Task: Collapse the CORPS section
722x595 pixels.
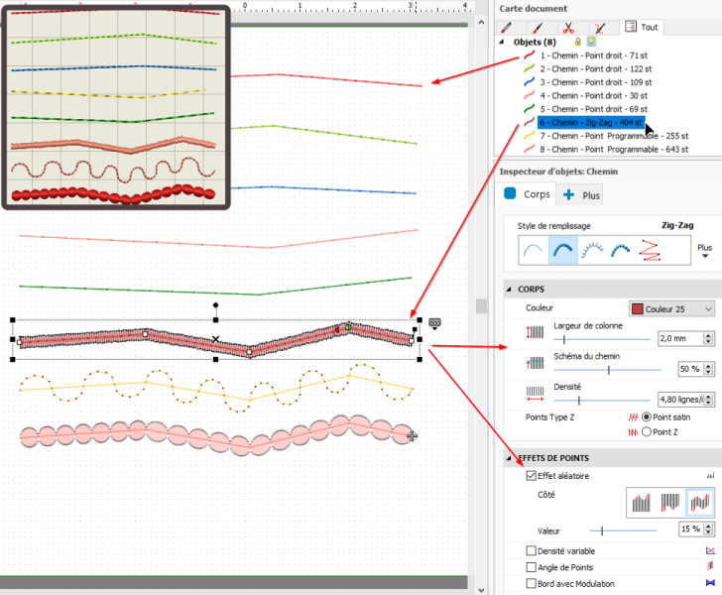Action: point(509,290)
